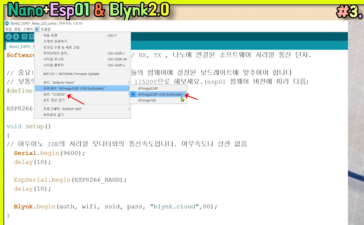This screenshot has height=225, width=364.
Task: Open the 스케치 menu
Action: pyautogui.click(x=28, y=29)
